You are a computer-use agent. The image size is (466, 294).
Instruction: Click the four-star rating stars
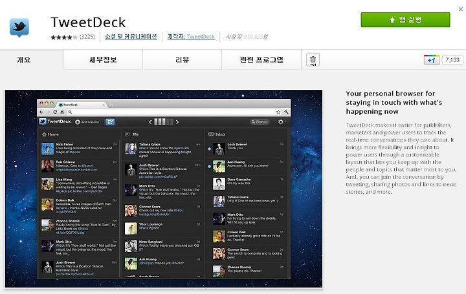(64, 37)
